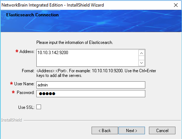Click the 'Use SSL:' label

pyautogui.click(x=26, y=107)
